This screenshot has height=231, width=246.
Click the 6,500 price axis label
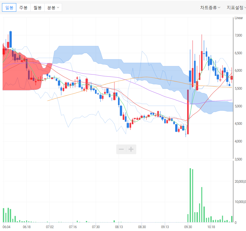point(238,53)
